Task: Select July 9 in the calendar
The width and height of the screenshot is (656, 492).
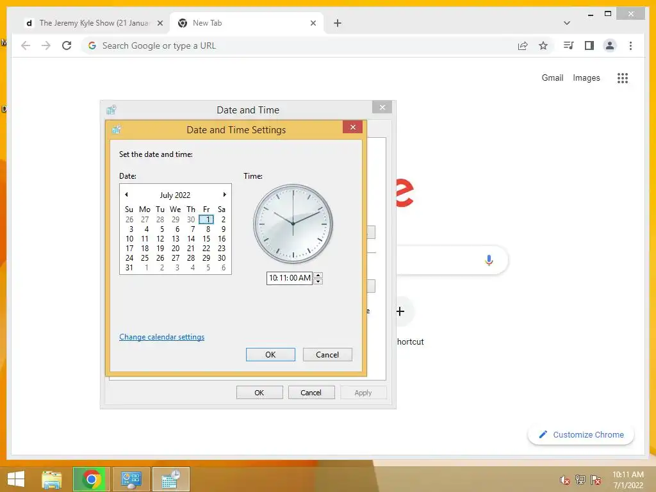Action: [222, 229]
